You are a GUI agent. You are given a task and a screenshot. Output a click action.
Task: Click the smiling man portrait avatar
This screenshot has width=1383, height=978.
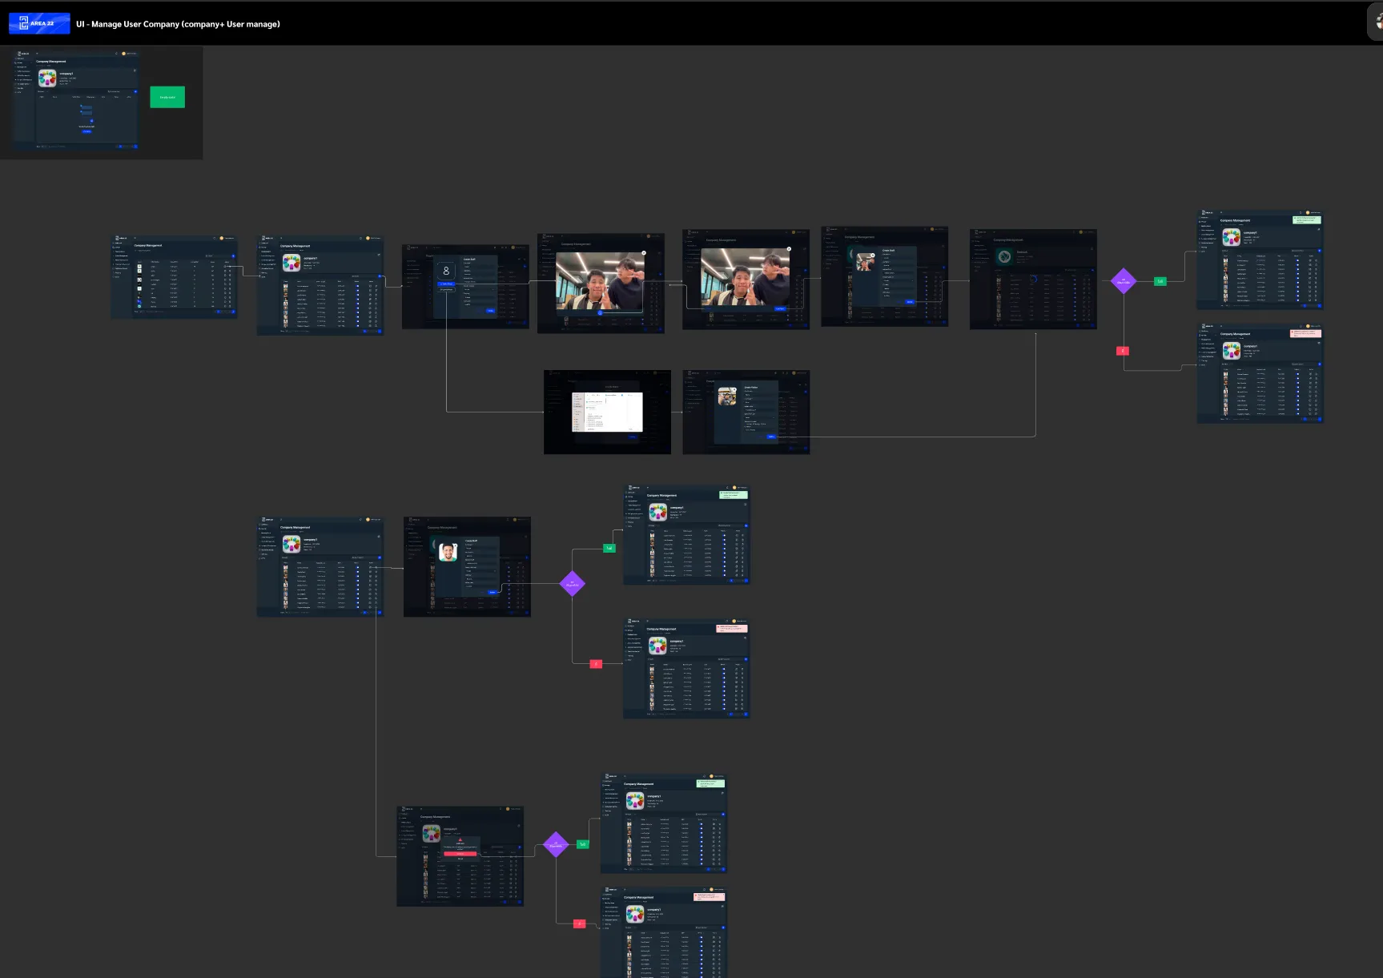pyautogui.click(x=448, y=552)
